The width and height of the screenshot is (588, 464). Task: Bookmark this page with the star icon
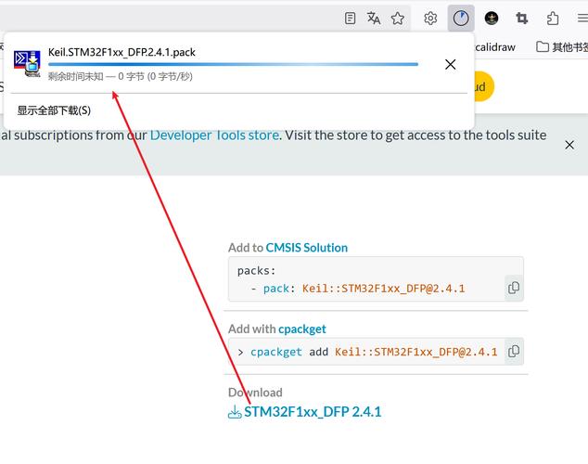coord(398,18)
